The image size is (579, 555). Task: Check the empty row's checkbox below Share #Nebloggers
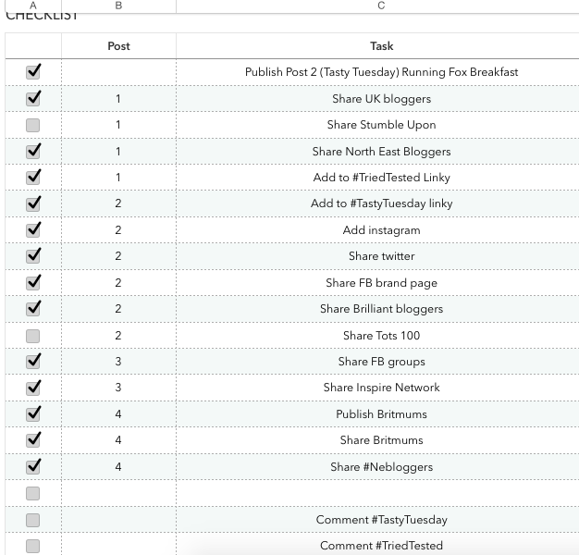(33, 493)
